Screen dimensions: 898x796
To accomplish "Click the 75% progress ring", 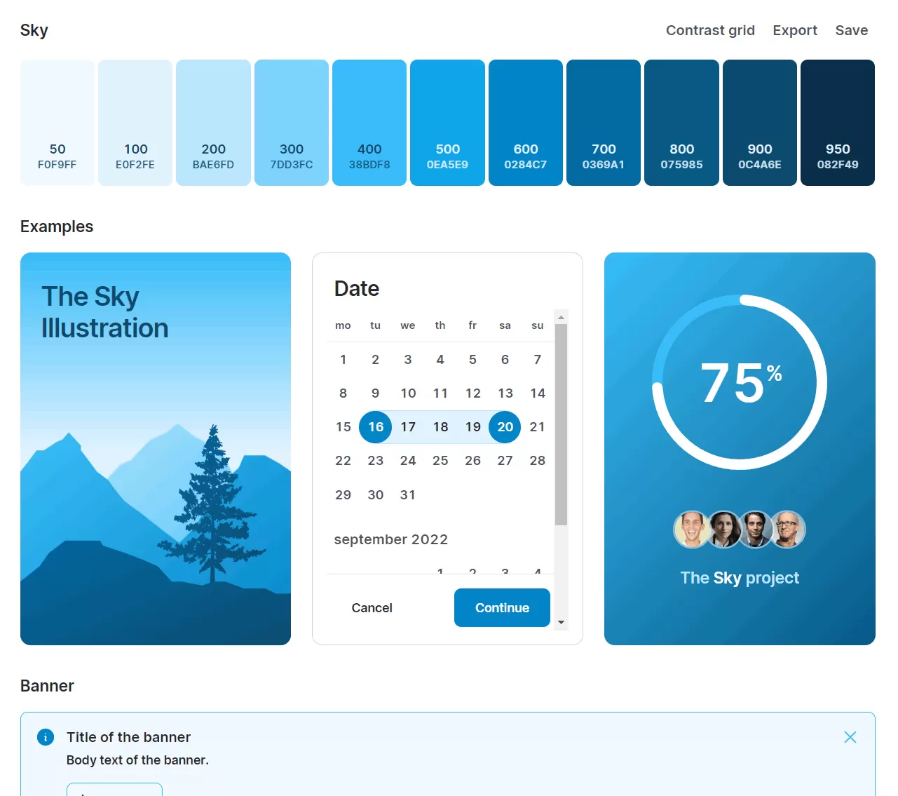I will 740,382.
